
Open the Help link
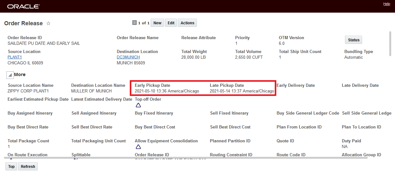point(387,4)
